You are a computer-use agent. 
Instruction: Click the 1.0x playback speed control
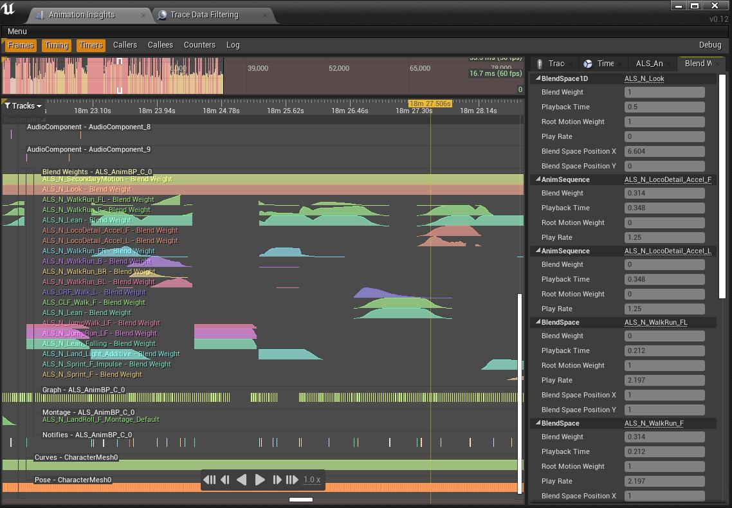pyautogui.click(x=312, y=480)
